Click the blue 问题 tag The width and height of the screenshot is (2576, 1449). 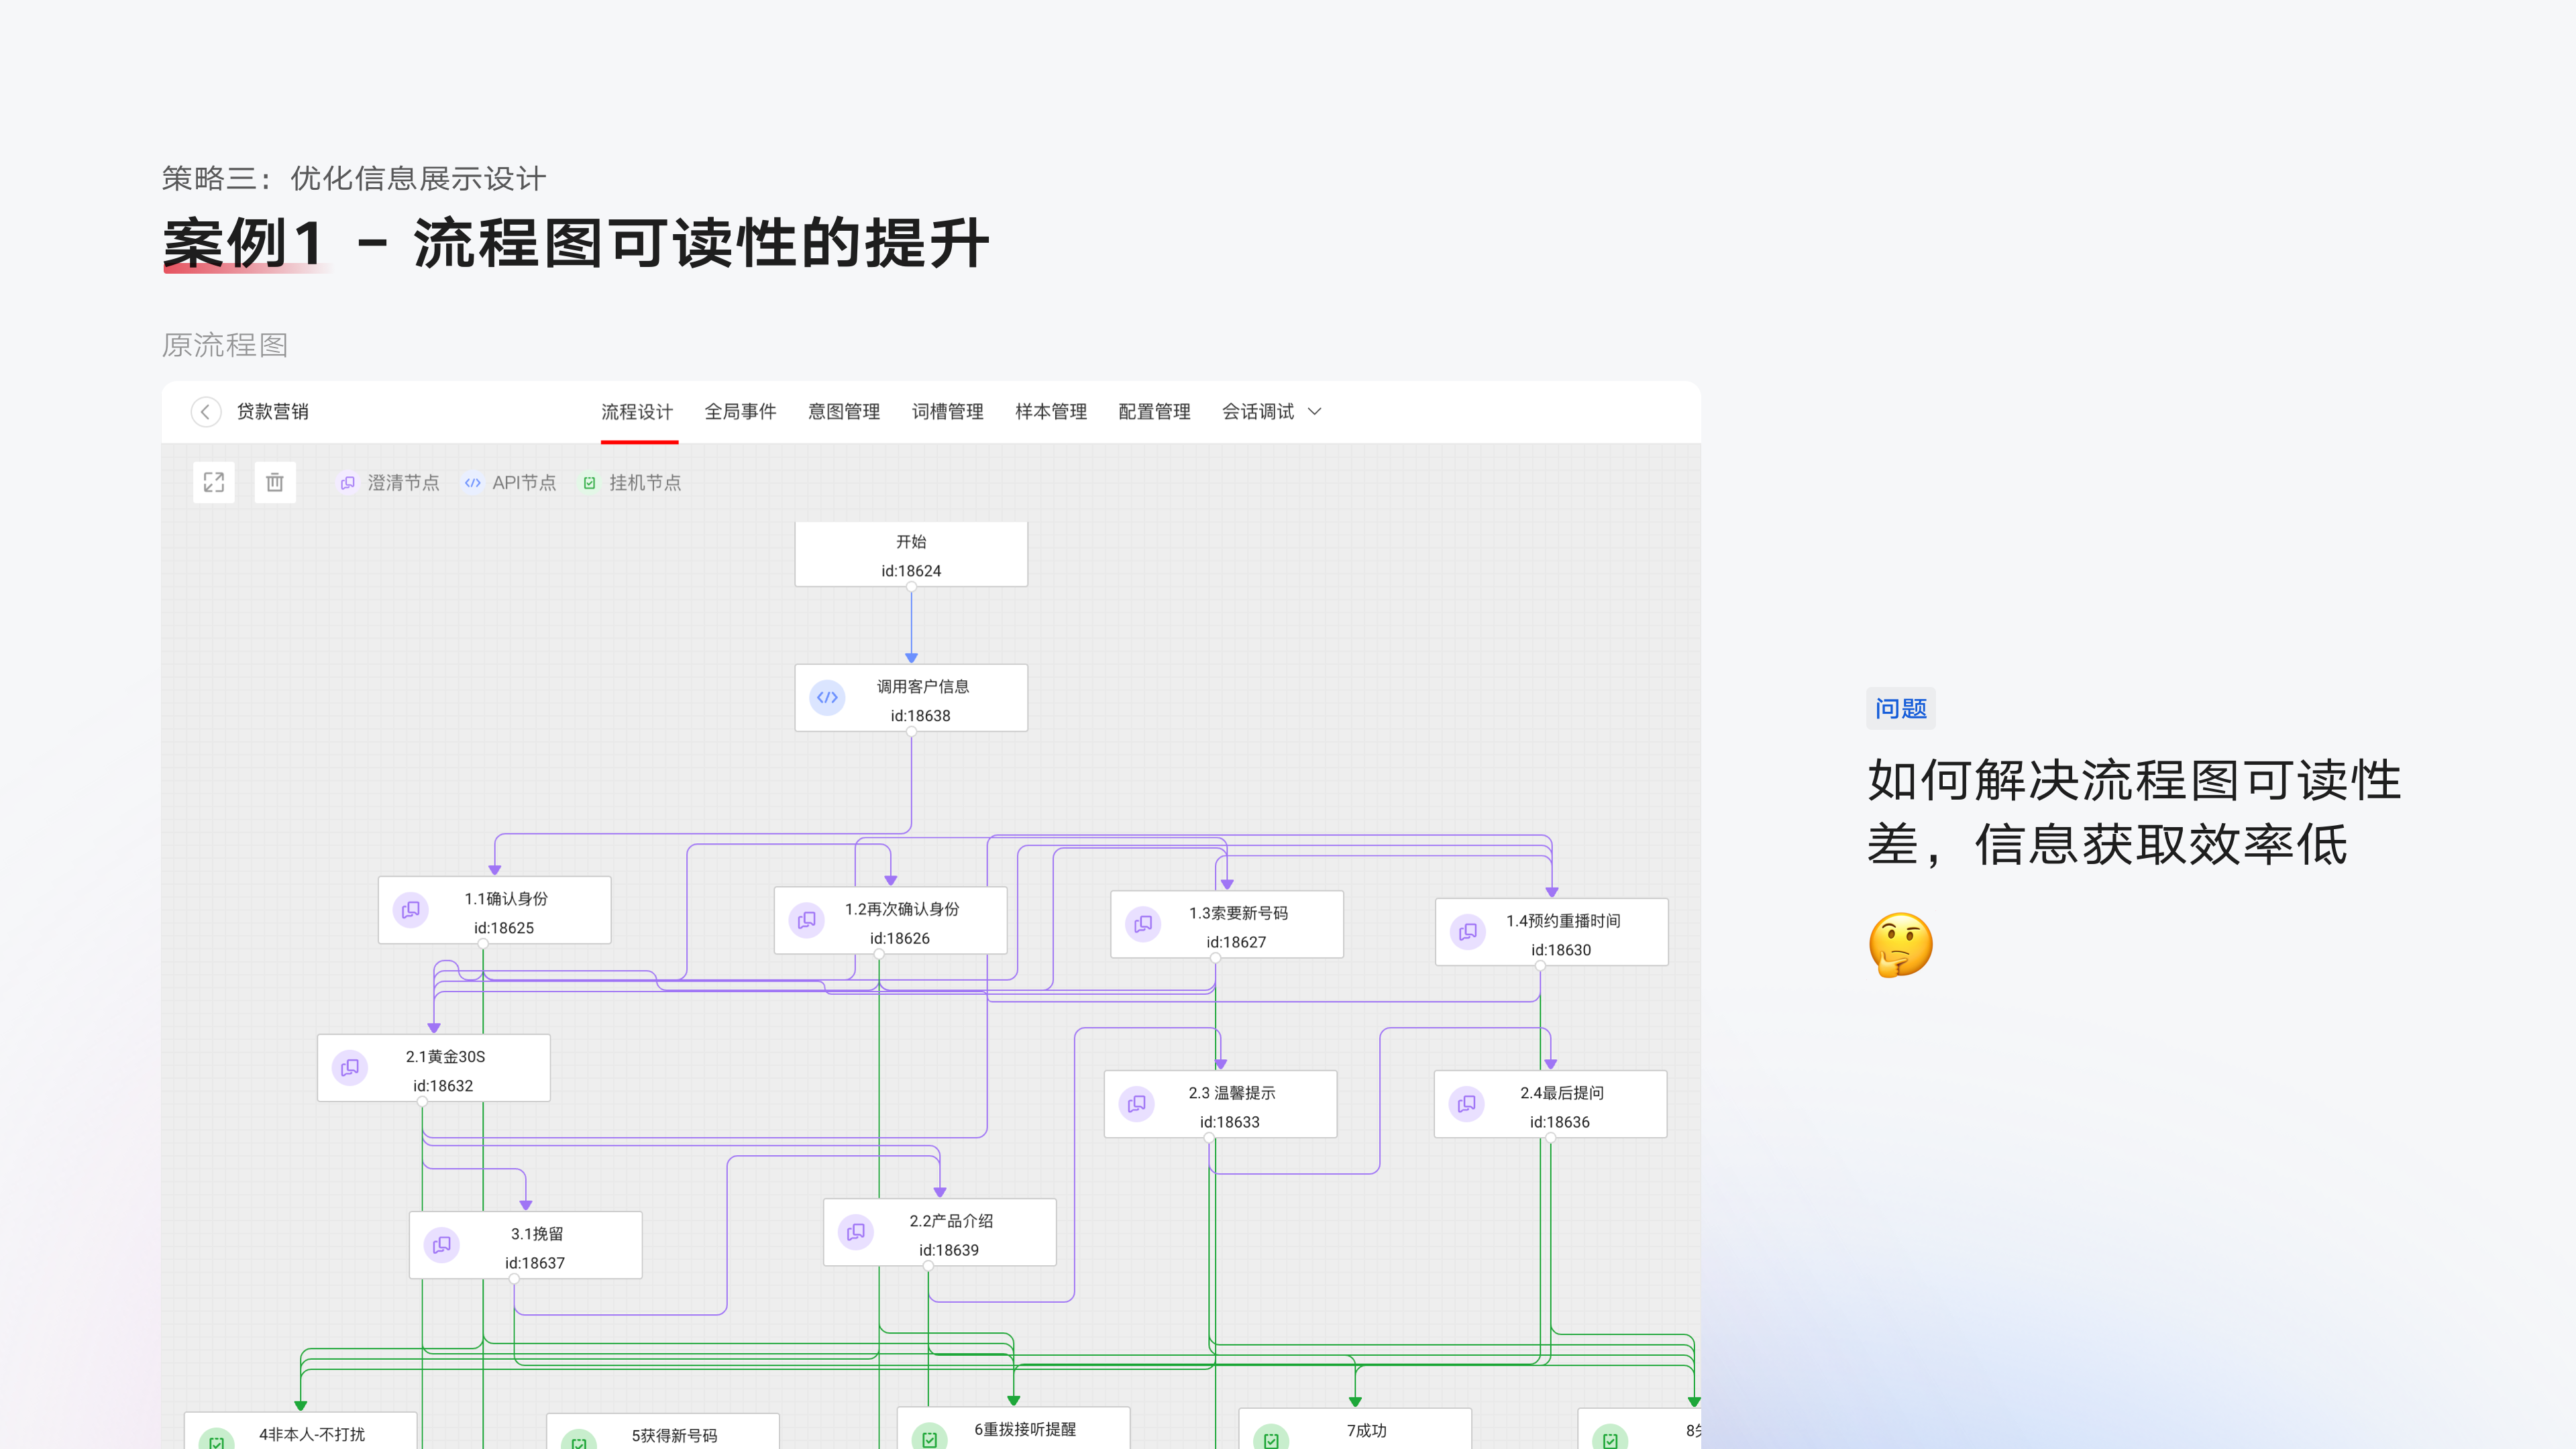click(x=1900, y=709)
